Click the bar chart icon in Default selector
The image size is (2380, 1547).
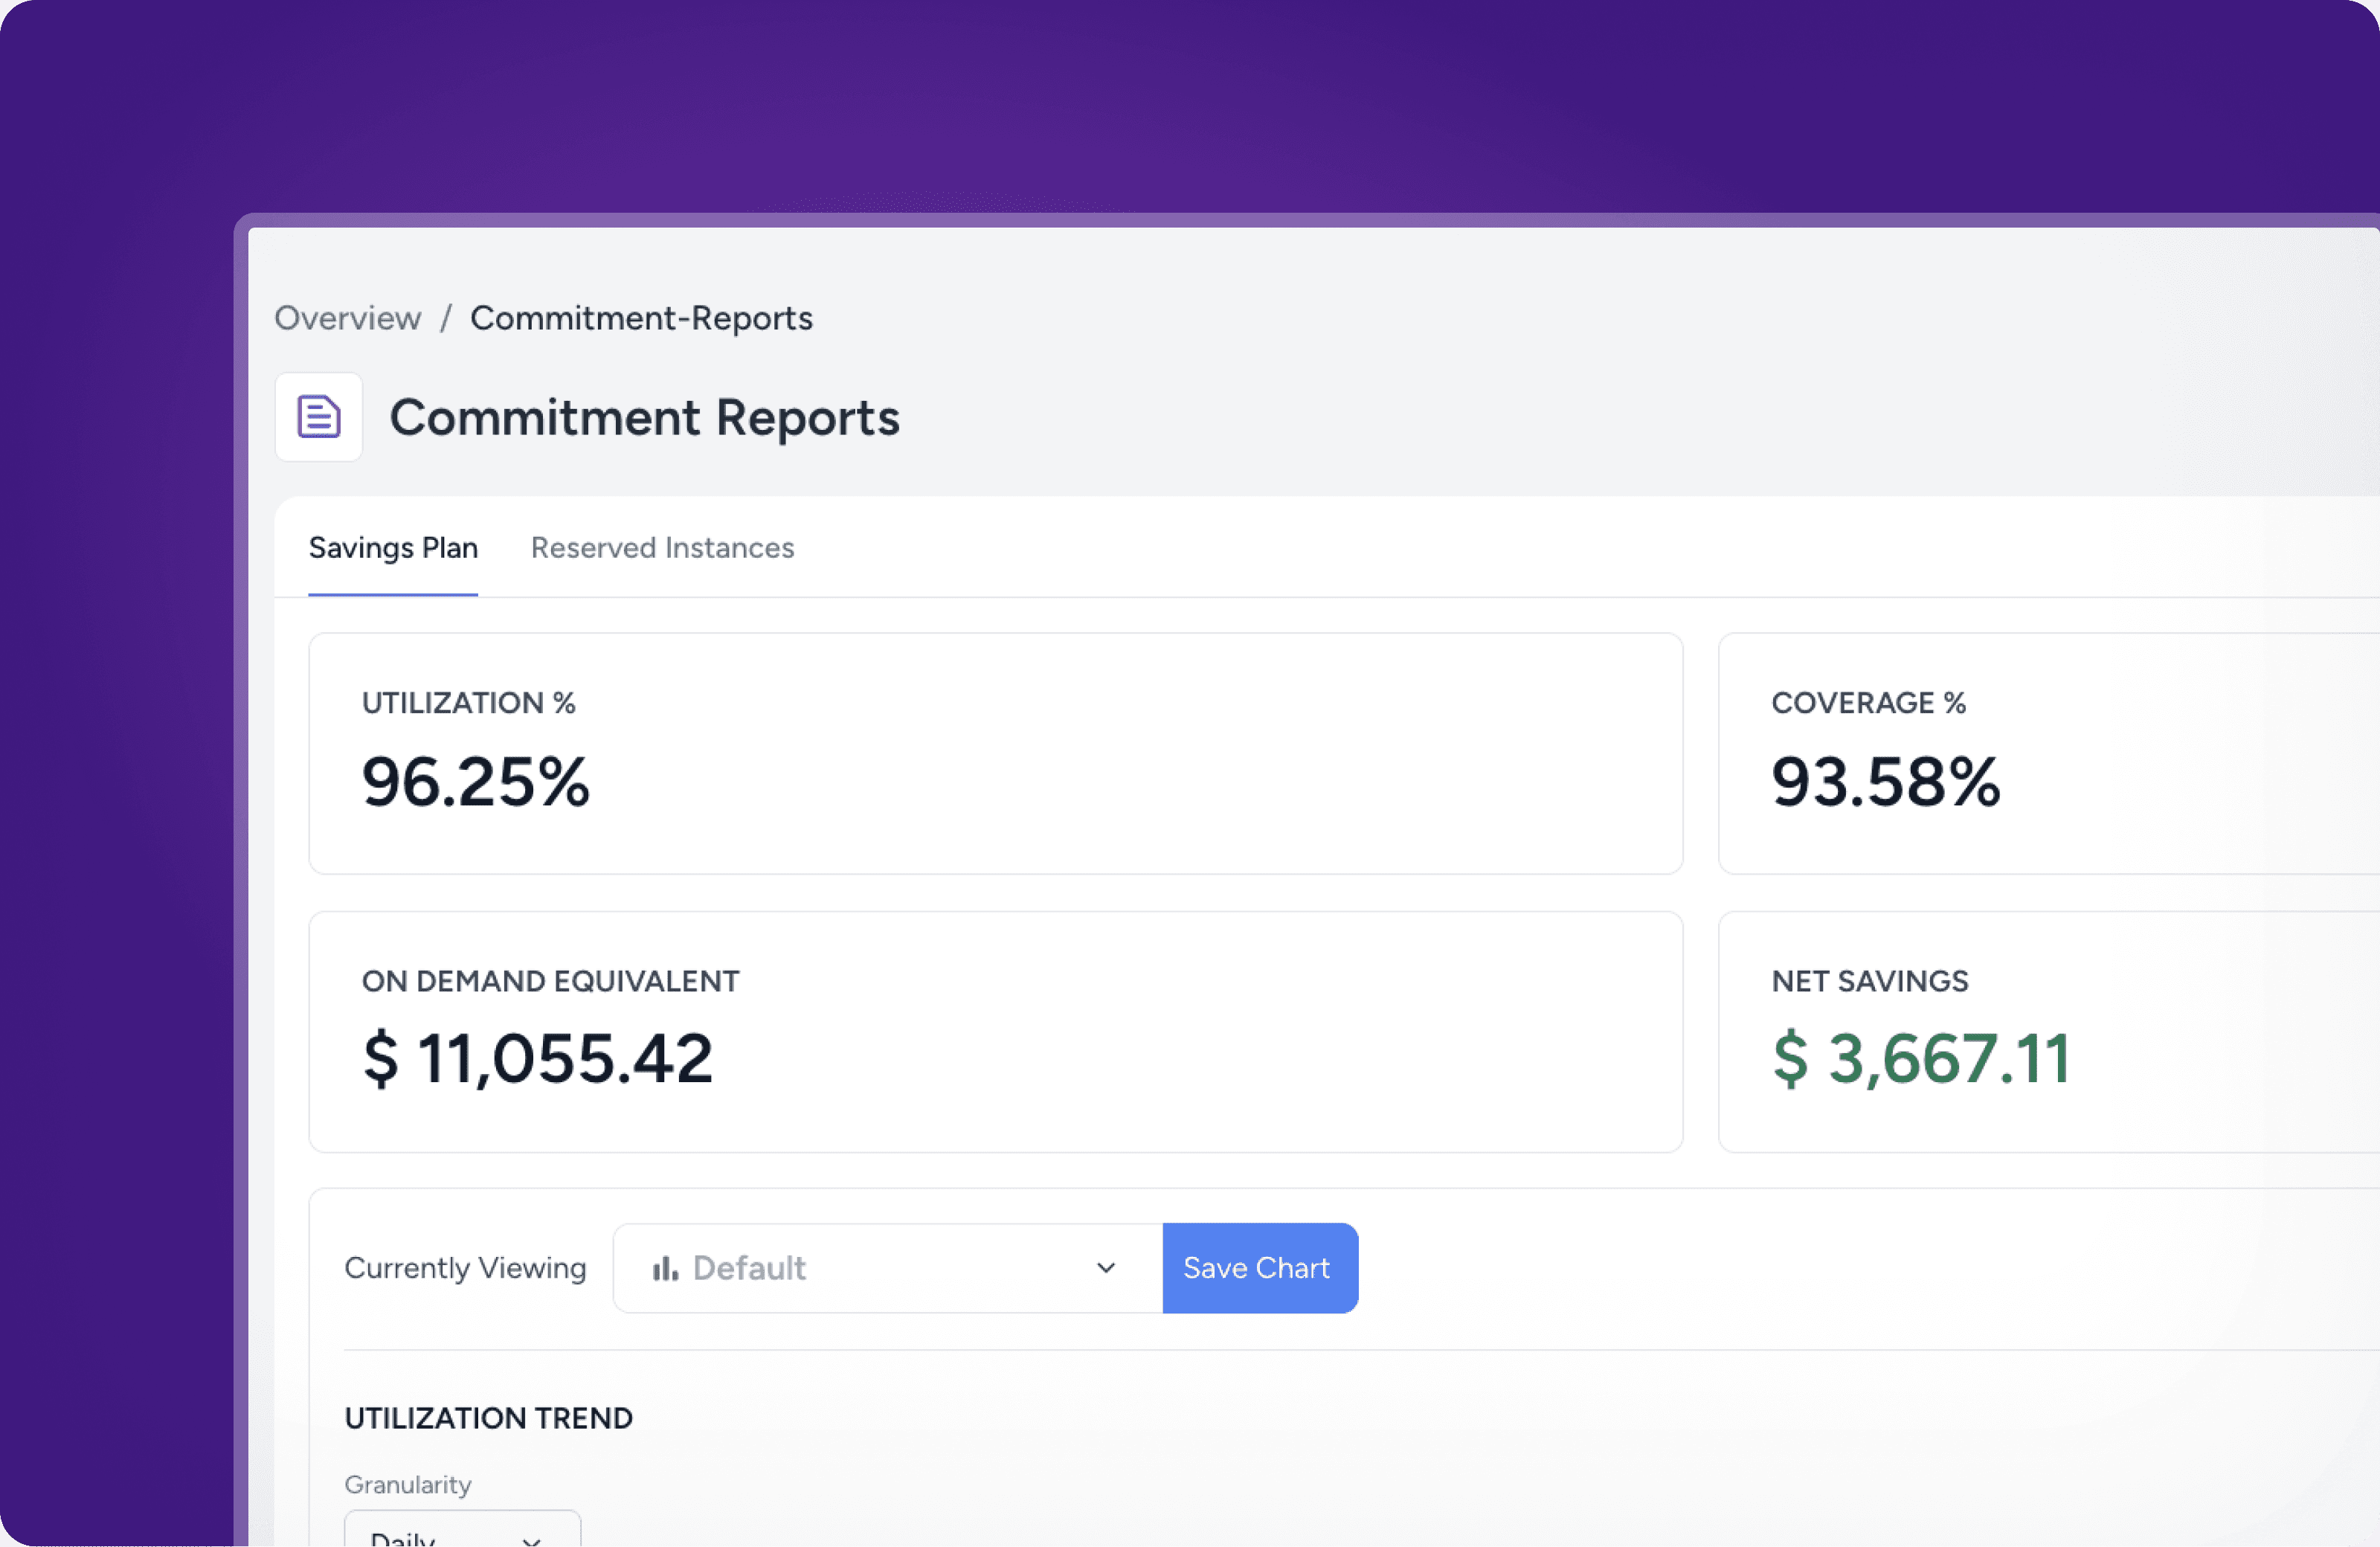click(x=664, y=1268)
